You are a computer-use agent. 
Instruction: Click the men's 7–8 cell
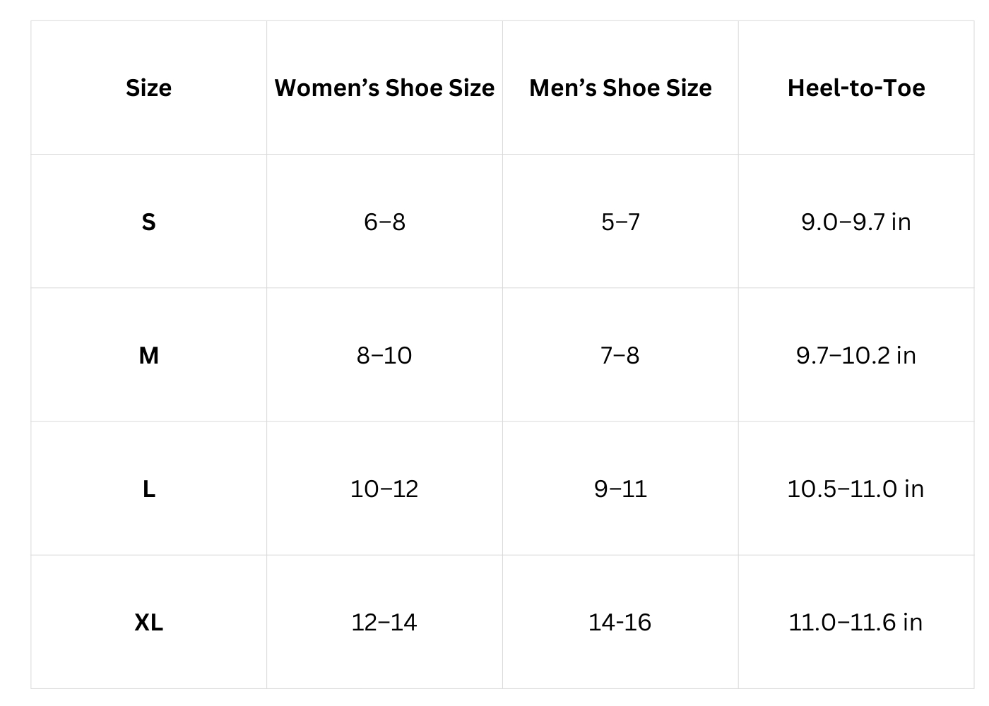(x=620, y=355)
